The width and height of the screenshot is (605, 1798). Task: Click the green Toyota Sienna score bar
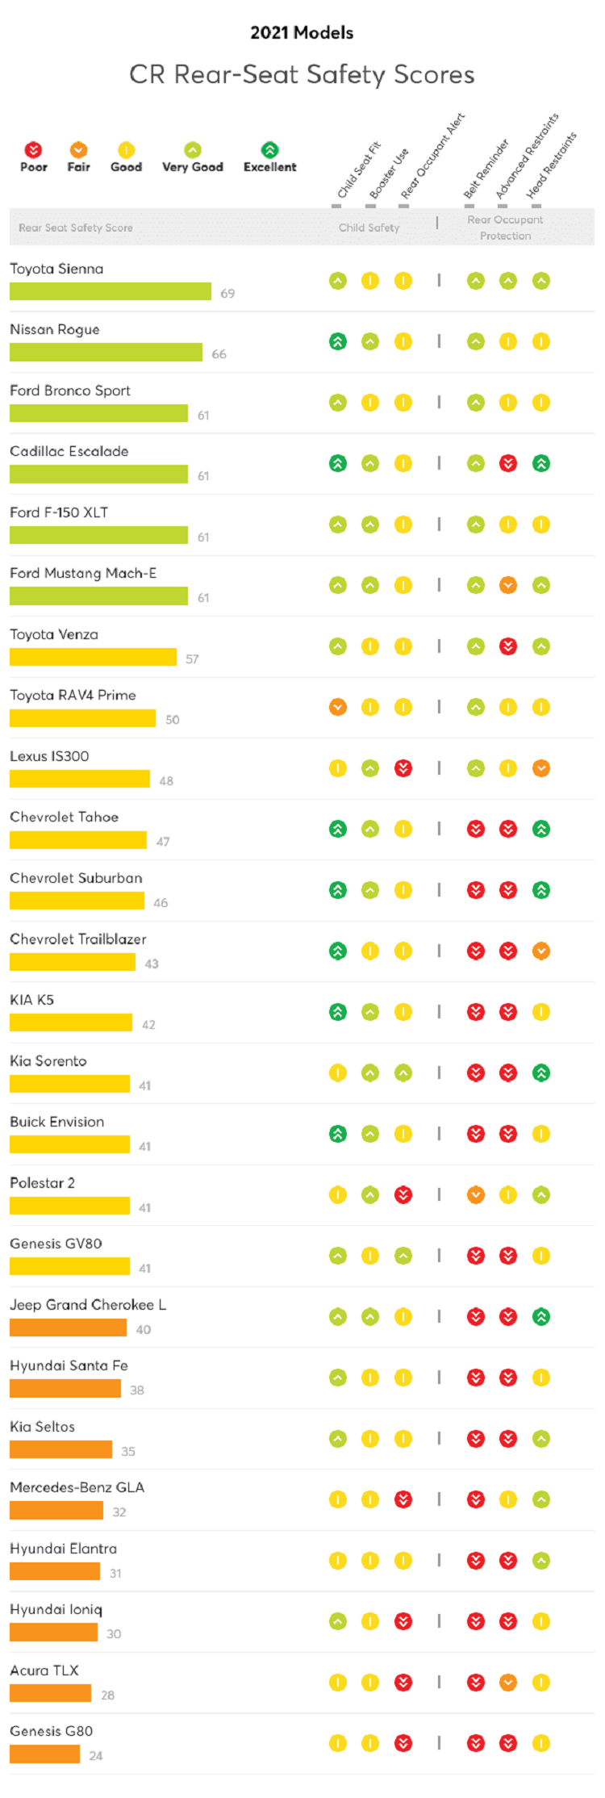111,291
